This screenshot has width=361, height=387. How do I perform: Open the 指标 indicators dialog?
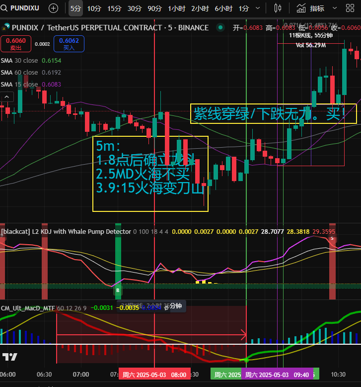click(310, 8)
